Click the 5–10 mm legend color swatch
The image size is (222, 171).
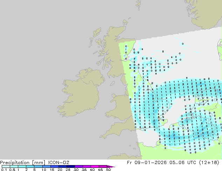click(38, 166)
